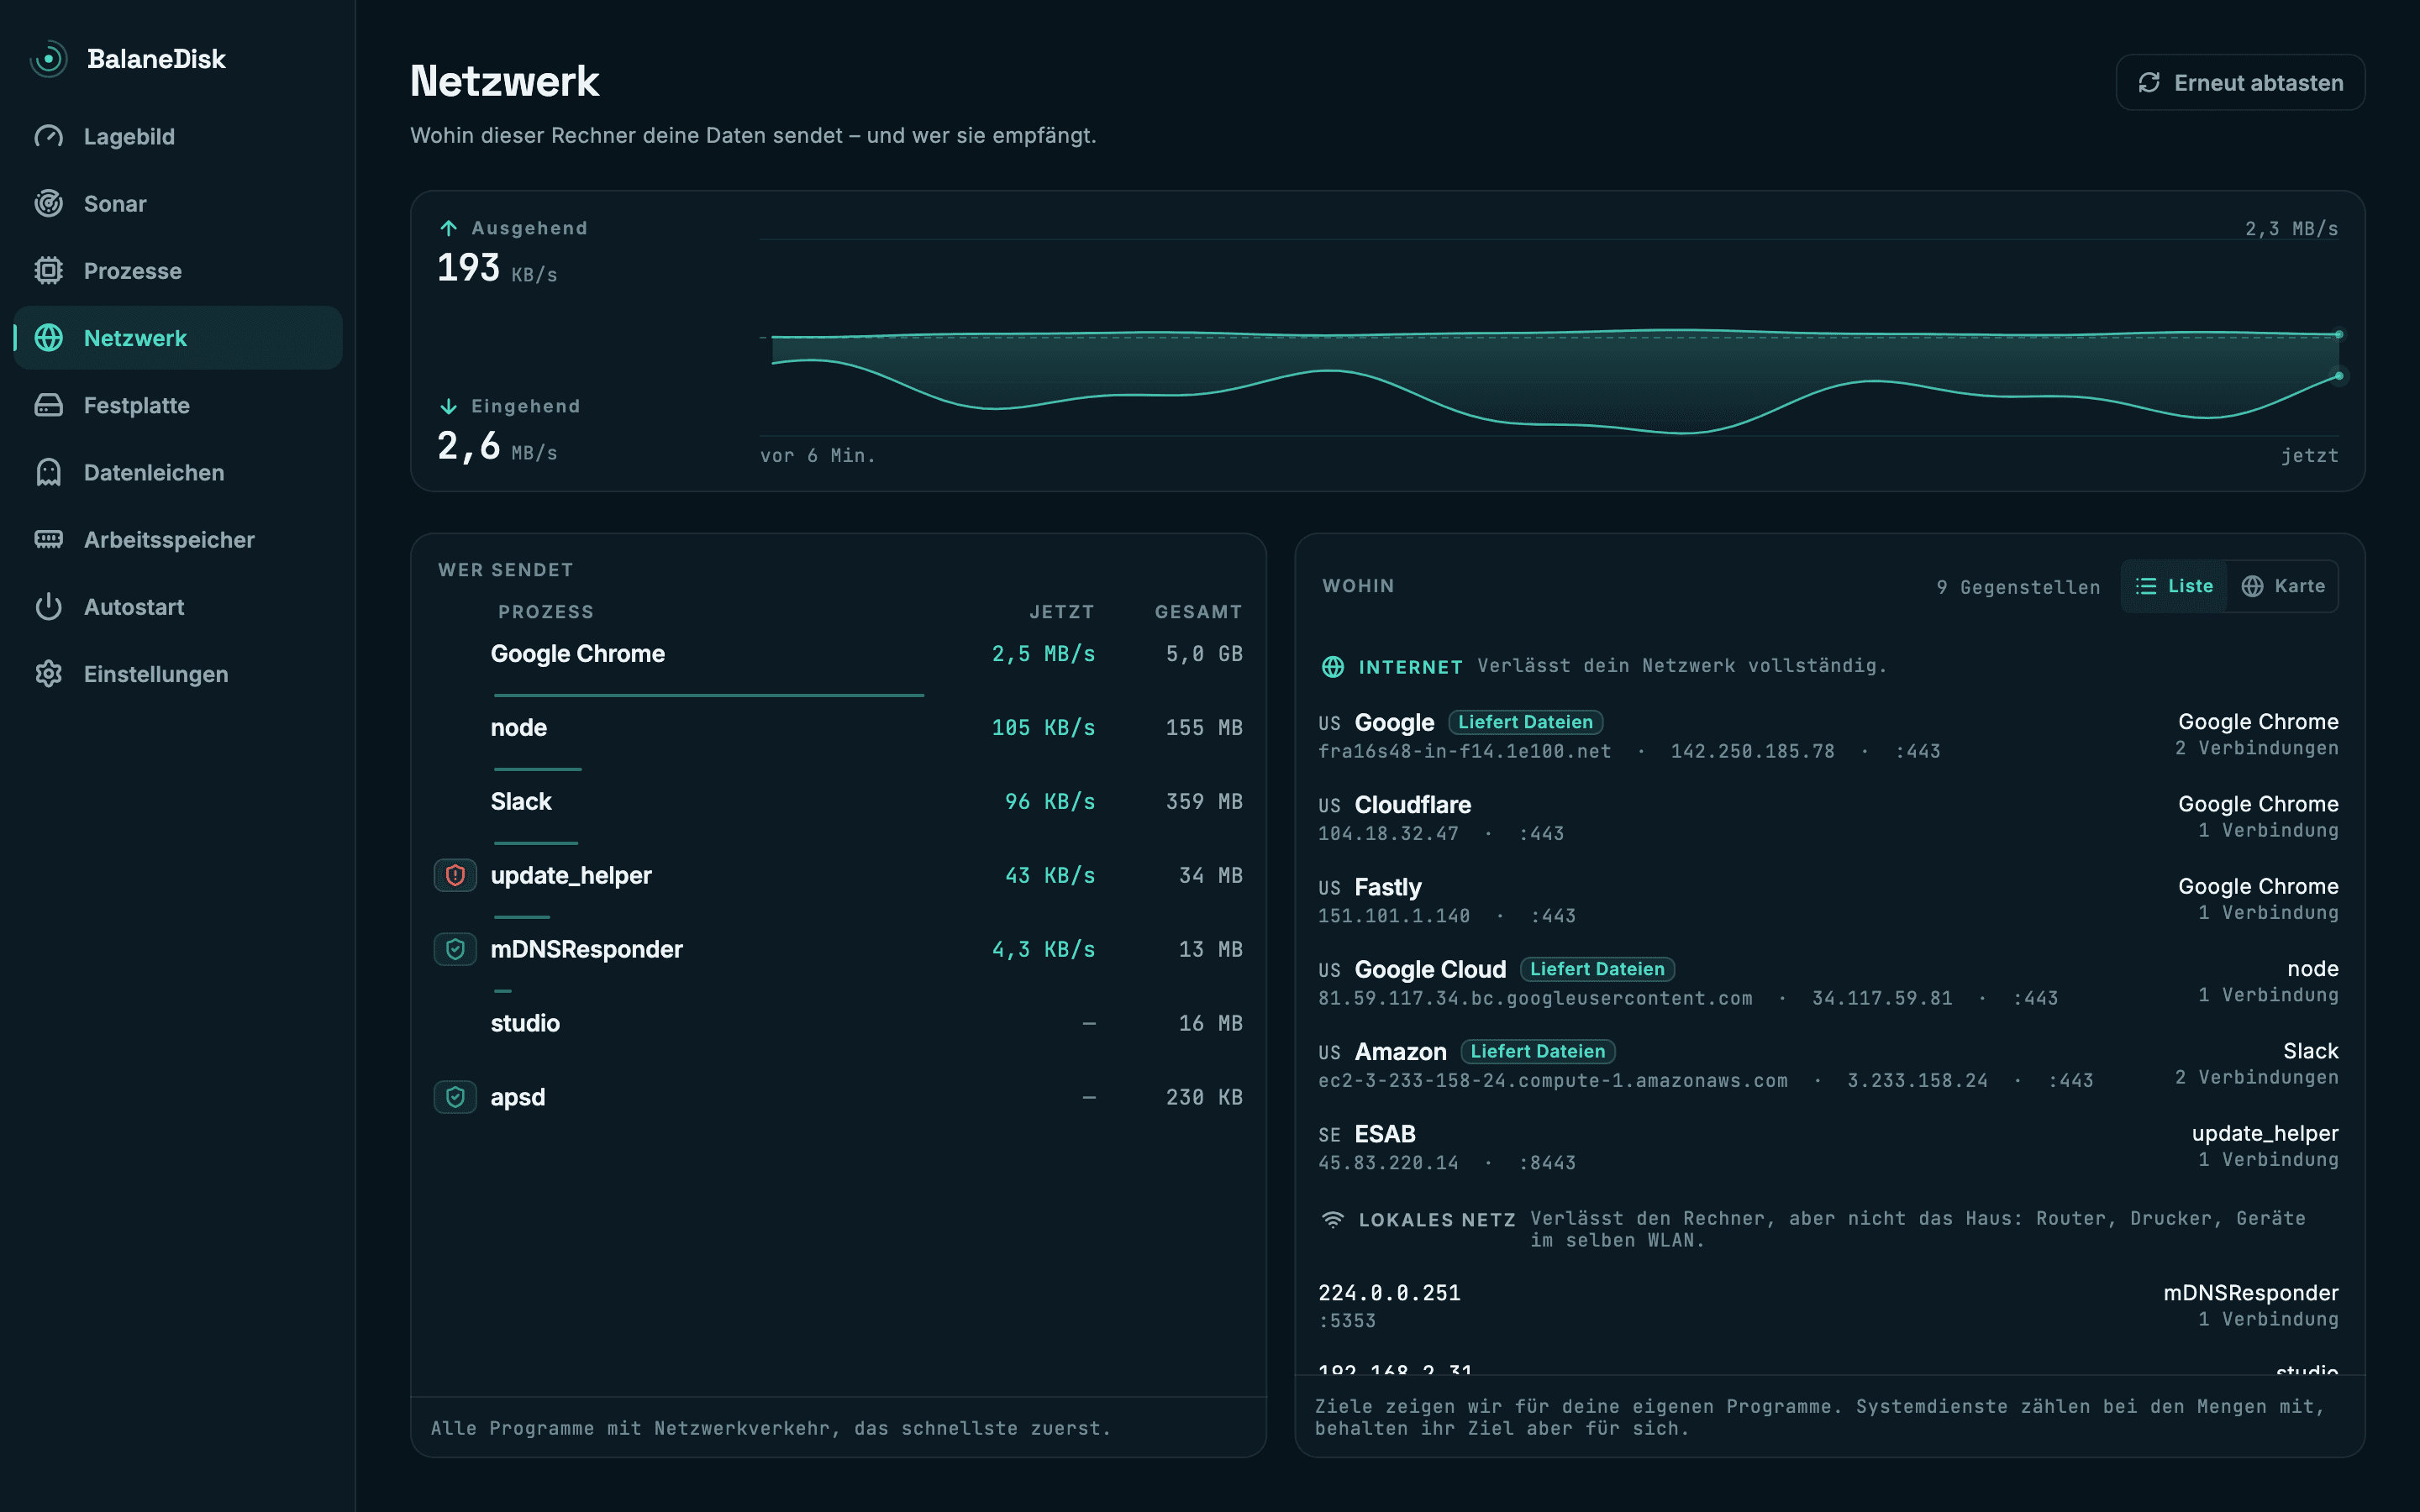The width and height of the screenshot is (2420, 1512).
Task: Switch destinations to Liste view
Action: pyautogui.click(x=2174, y=586)
